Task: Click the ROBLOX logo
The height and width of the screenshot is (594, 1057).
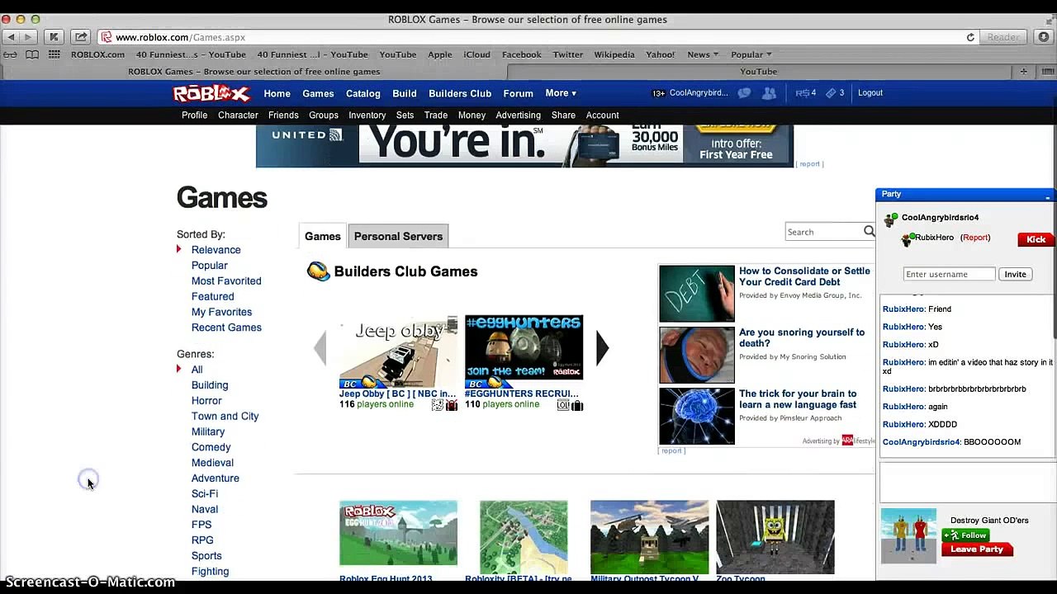Action: coord(211,93)
